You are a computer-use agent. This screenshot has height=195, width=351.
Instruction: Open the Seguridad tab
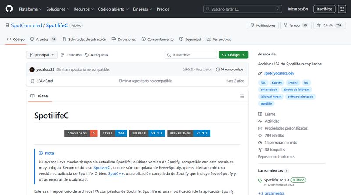tap(190, 39)
